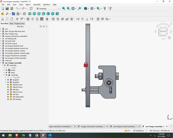Click the last standard view cube icon
Screen dimensions: 173x138
tap(57, 14)
